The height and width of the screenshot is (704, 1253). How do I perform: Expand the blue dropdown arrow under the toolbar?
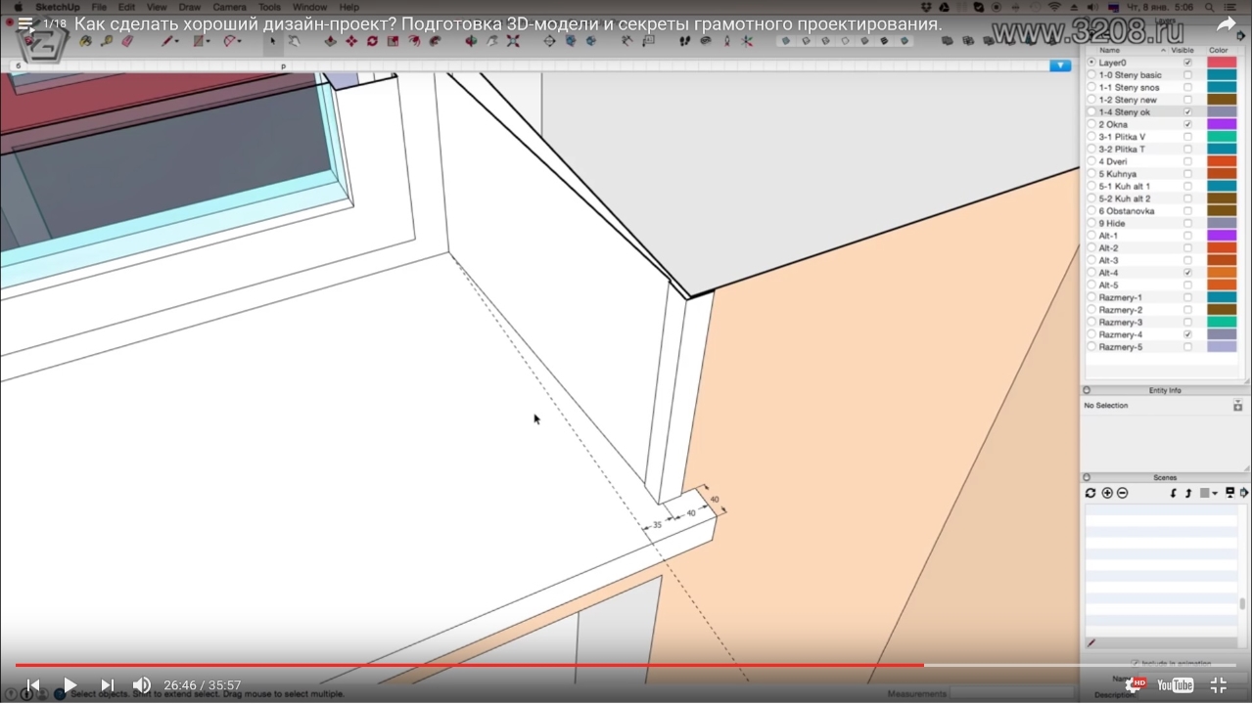coord(1059,66)
